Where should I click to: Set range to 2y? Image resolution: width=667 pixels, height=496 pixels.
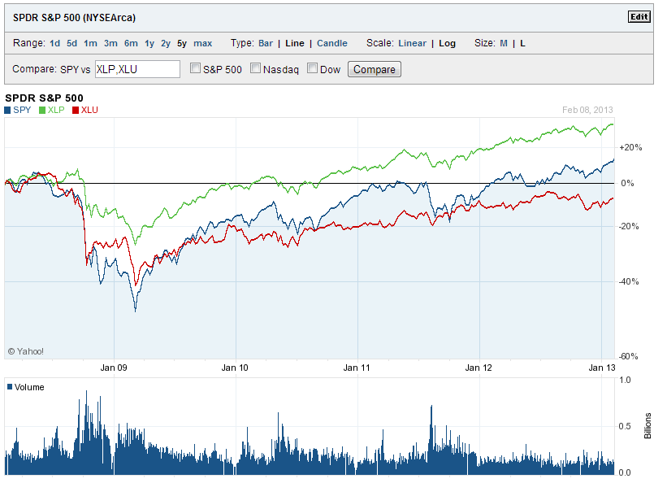pos(166,43)
